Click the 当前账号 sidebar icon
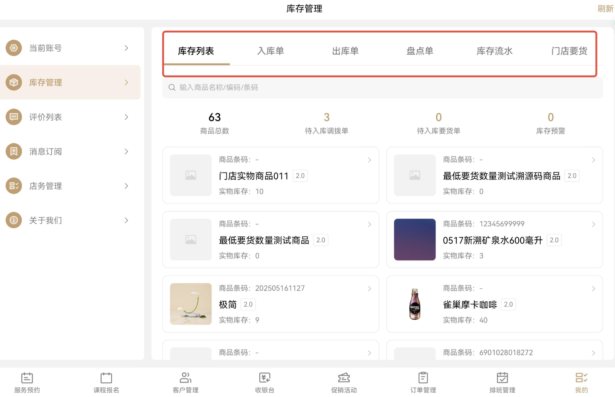The image size is (615, 397). 14,48
